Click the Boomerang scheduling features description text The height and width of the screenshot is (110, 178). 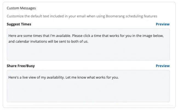click(x=82, y=16)
